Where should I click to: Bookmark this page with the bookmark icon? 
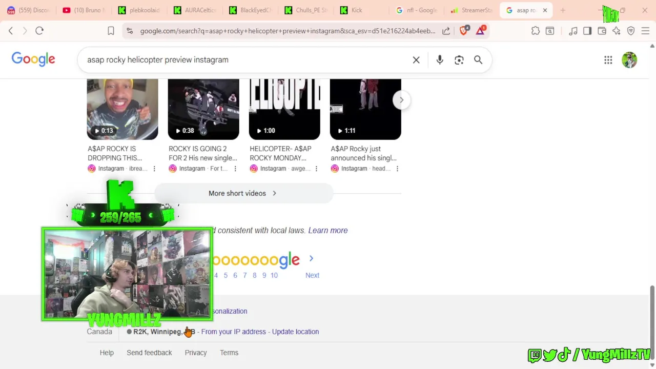pyautogui.click(x=111, y=31)
